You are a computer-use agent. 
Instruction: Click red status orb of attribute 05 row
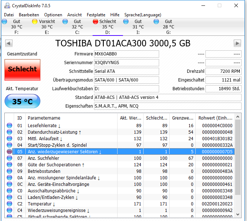pyautogui.click(x=9, y=151)
